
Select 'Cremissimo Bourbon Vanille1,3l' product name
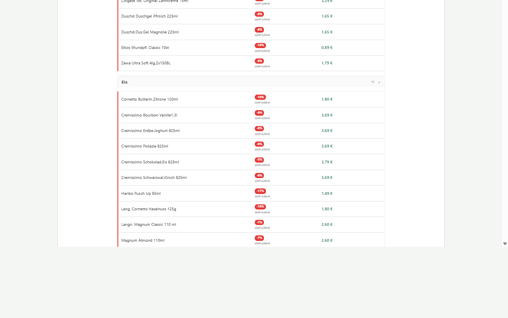pyautogui.click(x=149, y=115)
